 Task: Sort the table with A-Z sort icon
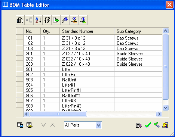click(38, 20)
